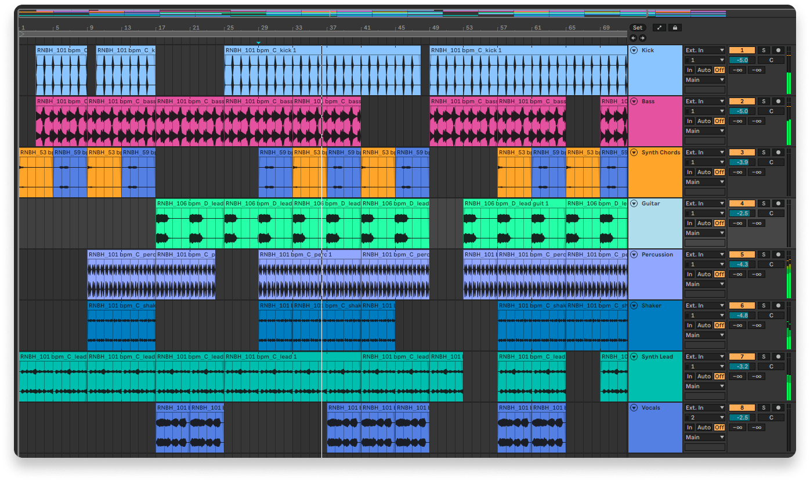Click the Kick track volume slider -5.0
This screenshot has height=481, width=810.
click(742, 60)
